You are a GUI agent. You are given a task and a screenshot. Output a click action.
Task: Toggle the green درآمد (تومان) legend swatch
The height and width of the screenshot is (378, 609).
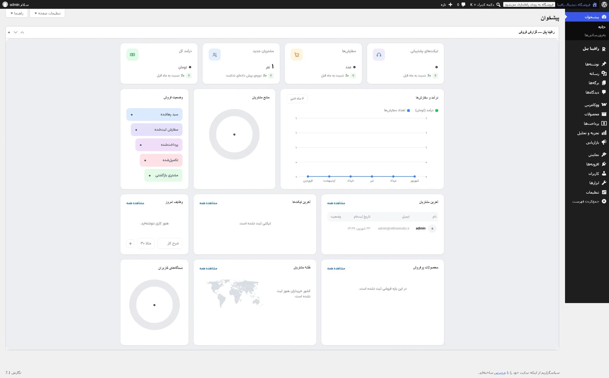pyautogui.click(x=437, y=111)
